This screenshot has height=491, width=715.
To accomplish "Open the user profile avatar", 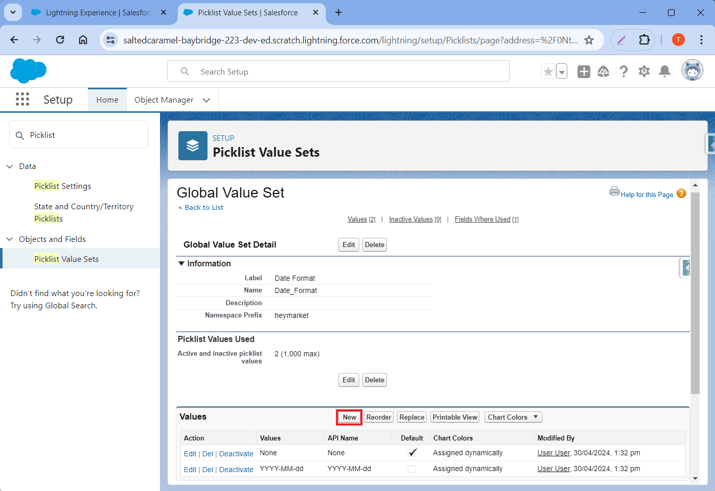I will (x=693, y=70).
